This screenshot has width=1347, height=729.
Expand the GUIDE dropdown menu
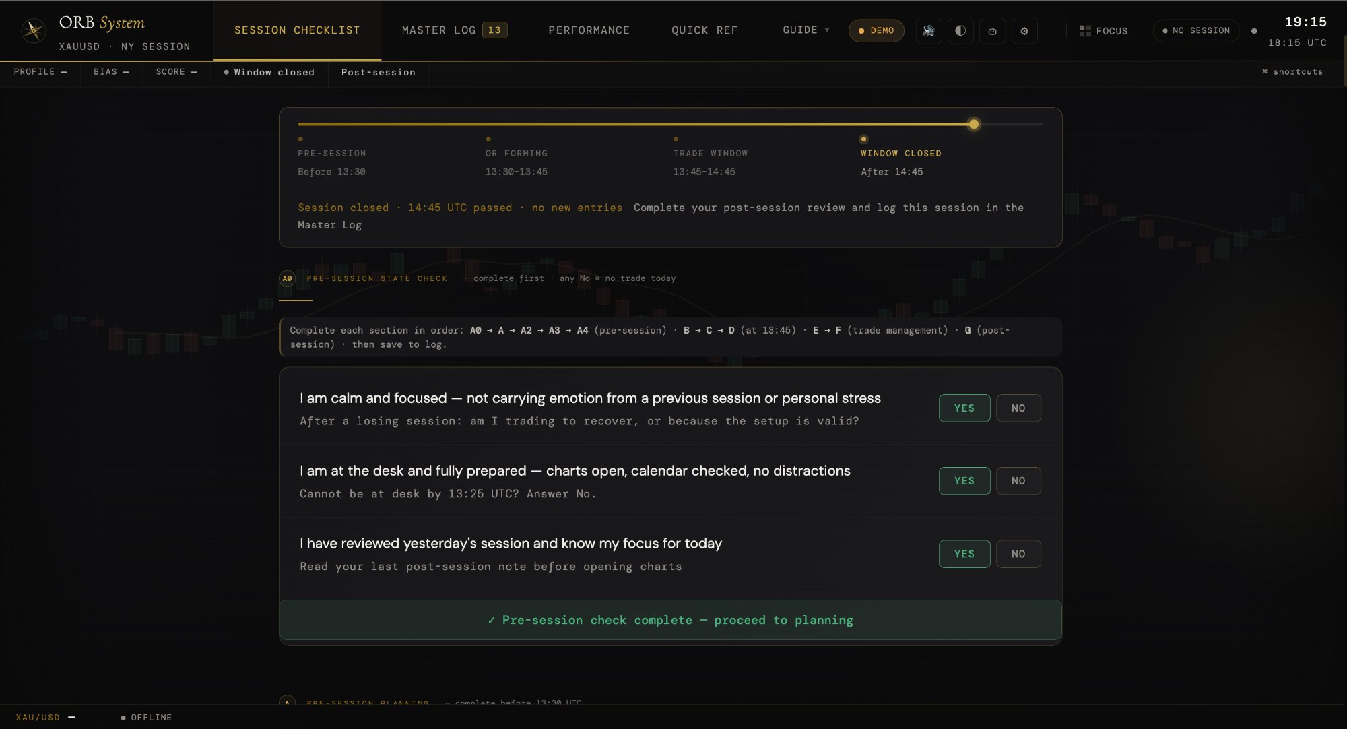tap(806, 30)
